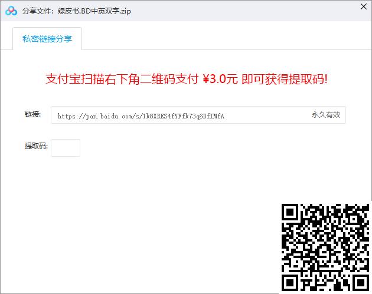The height and width of the screenshot is (294, 372).
Task: Click the red 支付宝扫描 payment notice
Action: [187, 79]
